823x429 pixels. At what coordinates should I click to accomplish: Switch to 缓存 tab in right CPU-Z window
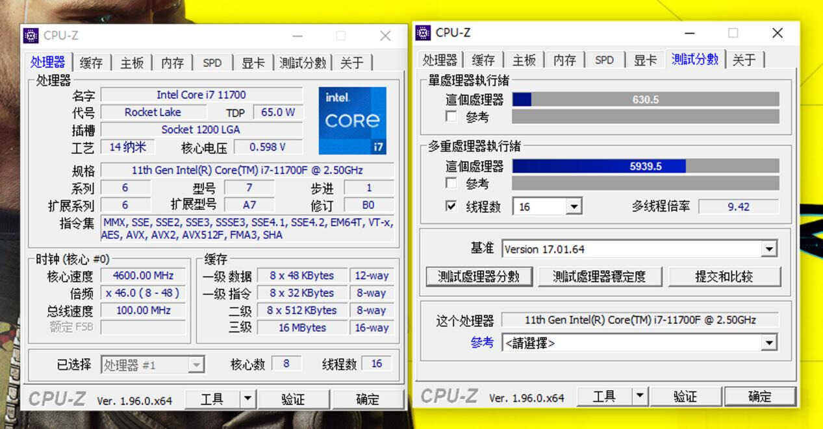pyautogui.click(x=483, y=60)
